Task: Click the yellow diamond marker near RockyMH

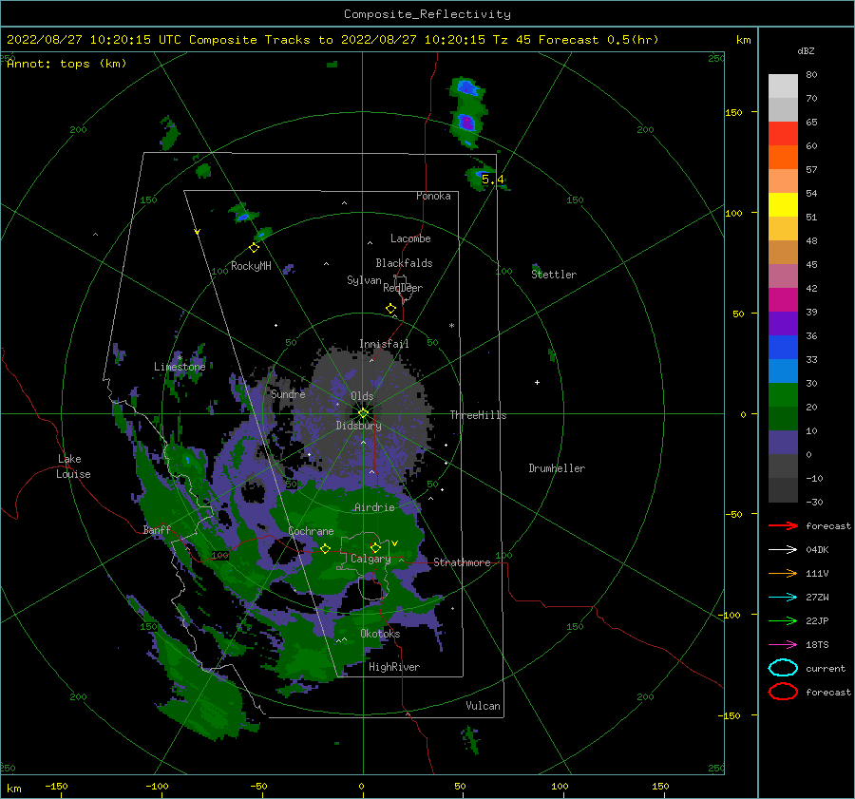Action: click(254, 248)
